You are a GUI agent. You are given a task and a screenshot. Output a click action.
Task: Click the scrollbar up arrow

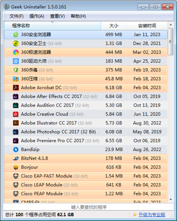[171, 25]
